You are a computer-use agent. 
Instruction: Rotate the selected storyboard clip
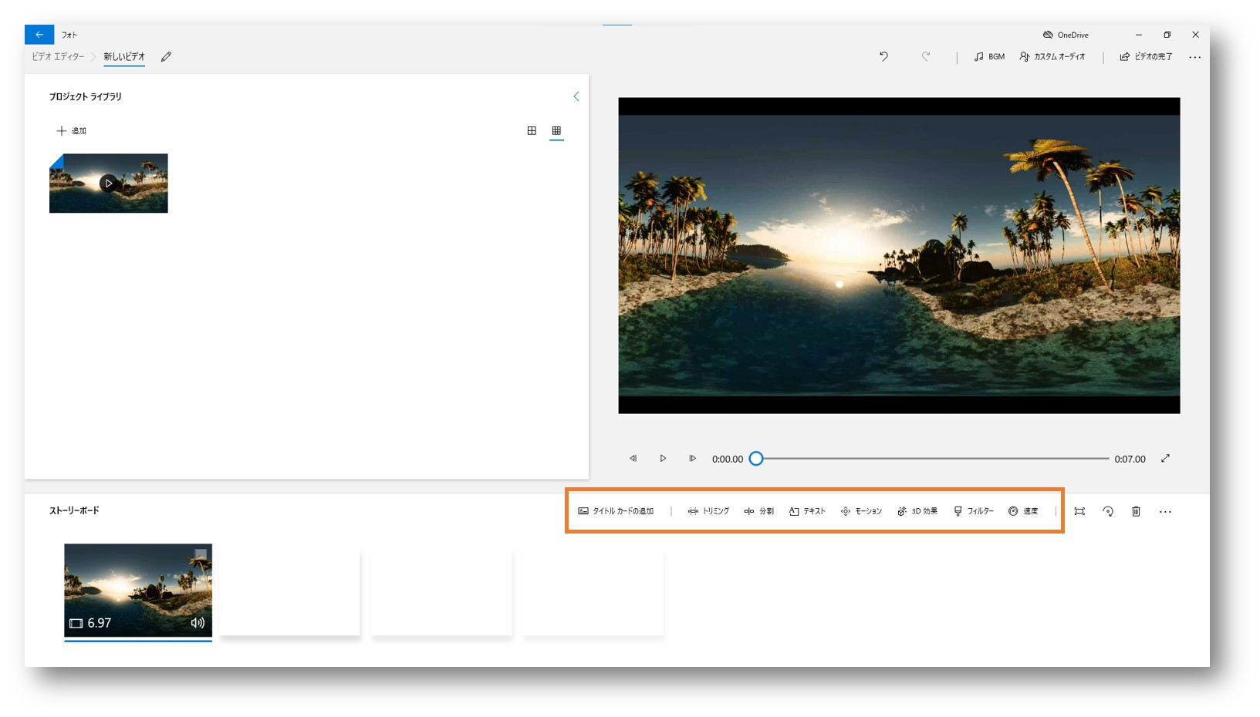[1108, 511]
